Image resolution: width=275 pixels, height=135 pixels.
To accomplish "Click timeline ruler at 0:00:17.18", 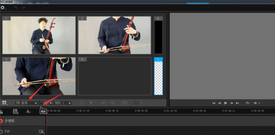I will pos(83,111).
